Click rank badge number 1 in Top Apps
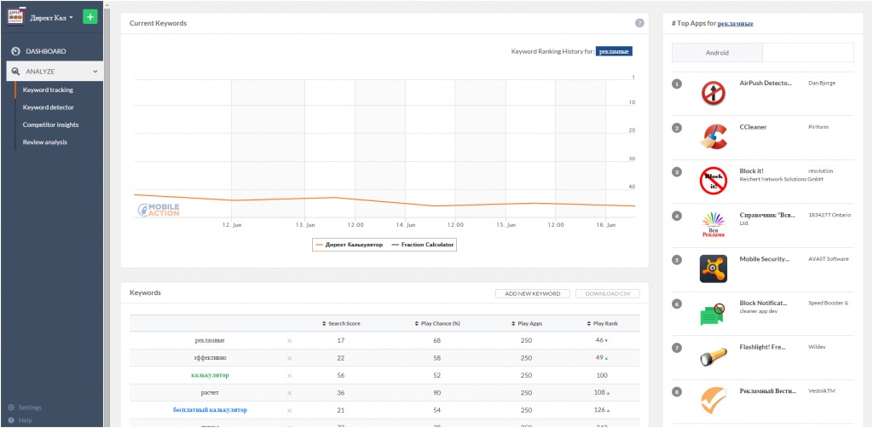This screenshot has width=873, height=428. [x=677, y=84]
